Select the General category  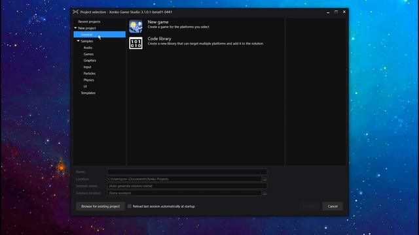100,35
